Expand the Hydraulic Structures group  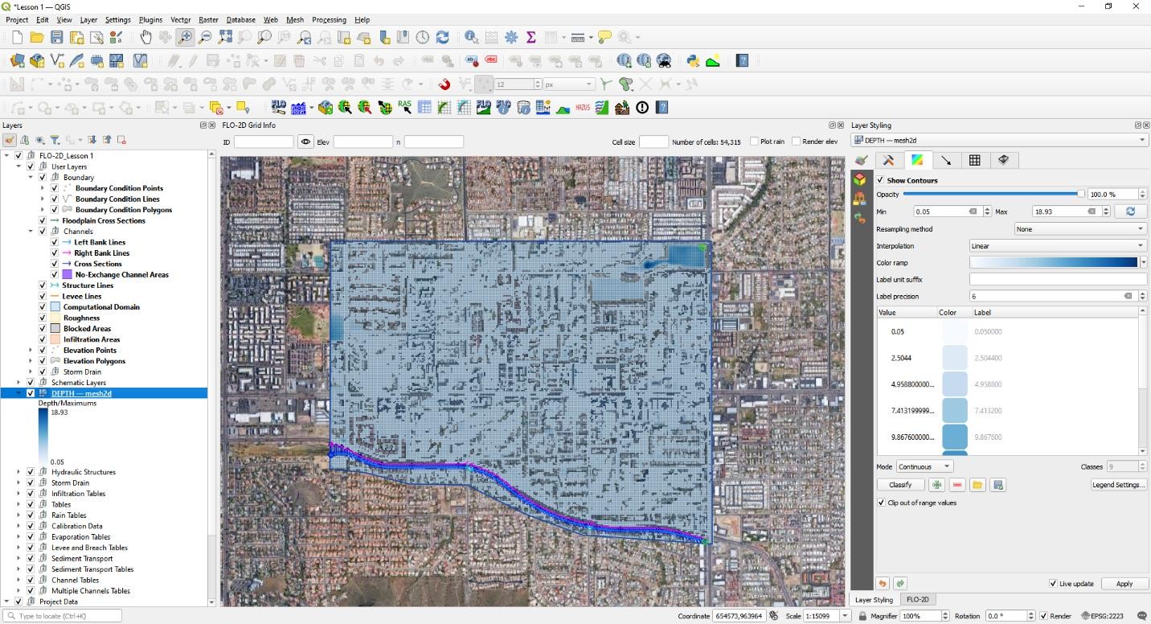pos(19,472)
